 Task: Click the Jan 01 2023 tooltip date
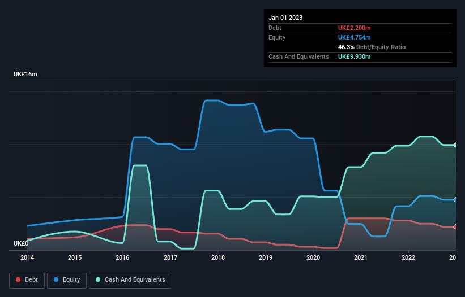(285, 18)
